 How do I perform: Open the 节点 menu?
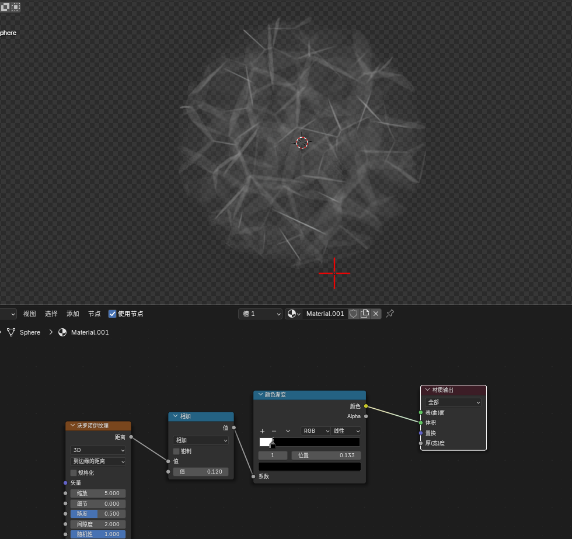click(94, 314)
